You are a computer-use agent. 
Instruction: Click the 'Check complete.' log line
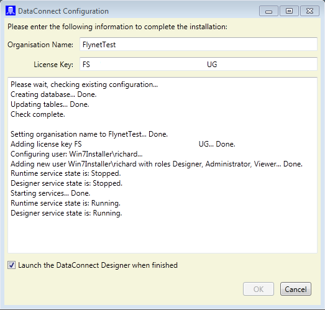[38, 114]
